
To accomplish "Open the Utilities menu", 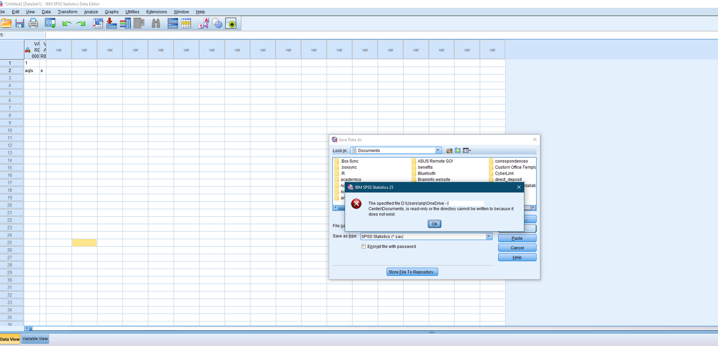I will click(132, 12).
